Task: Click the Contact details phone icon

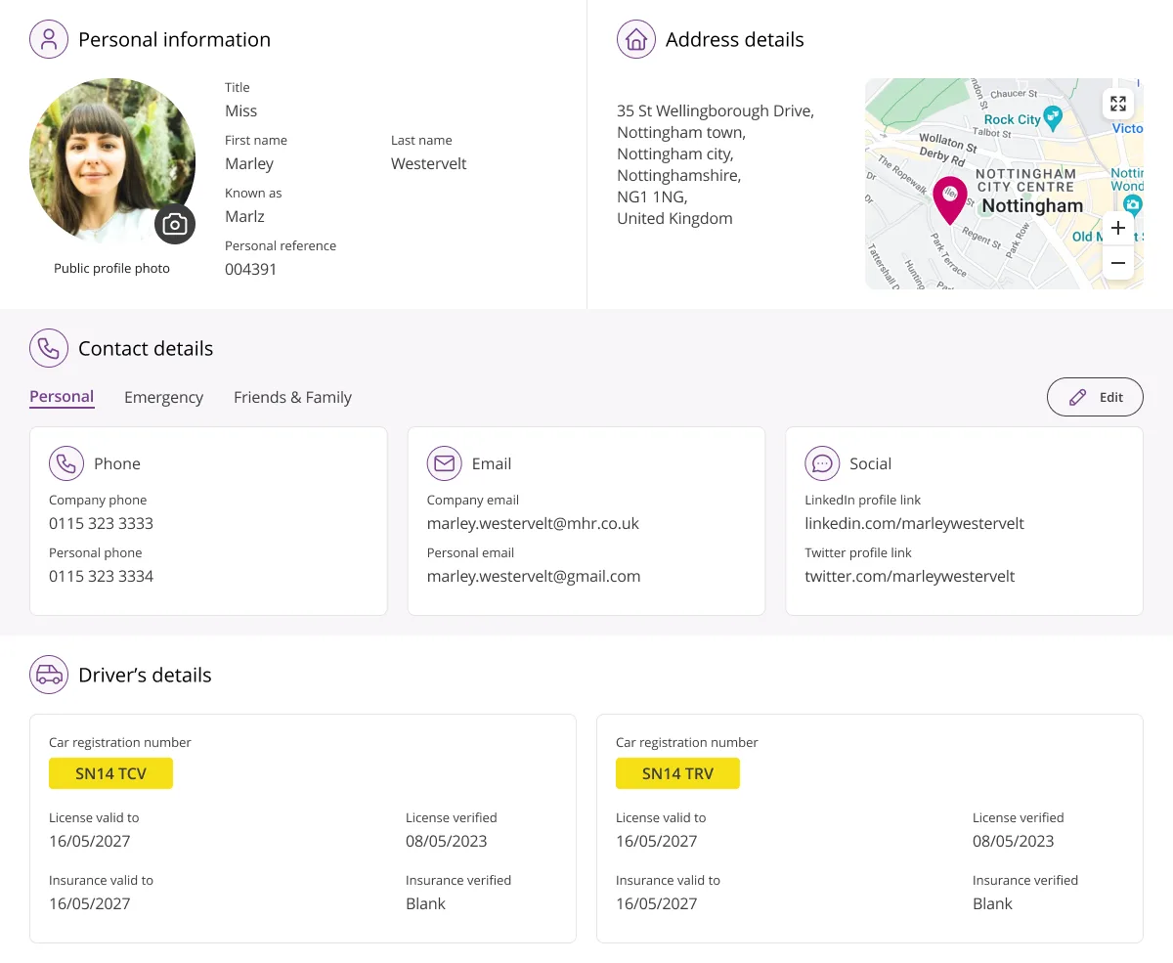Action: coord(49,348)
